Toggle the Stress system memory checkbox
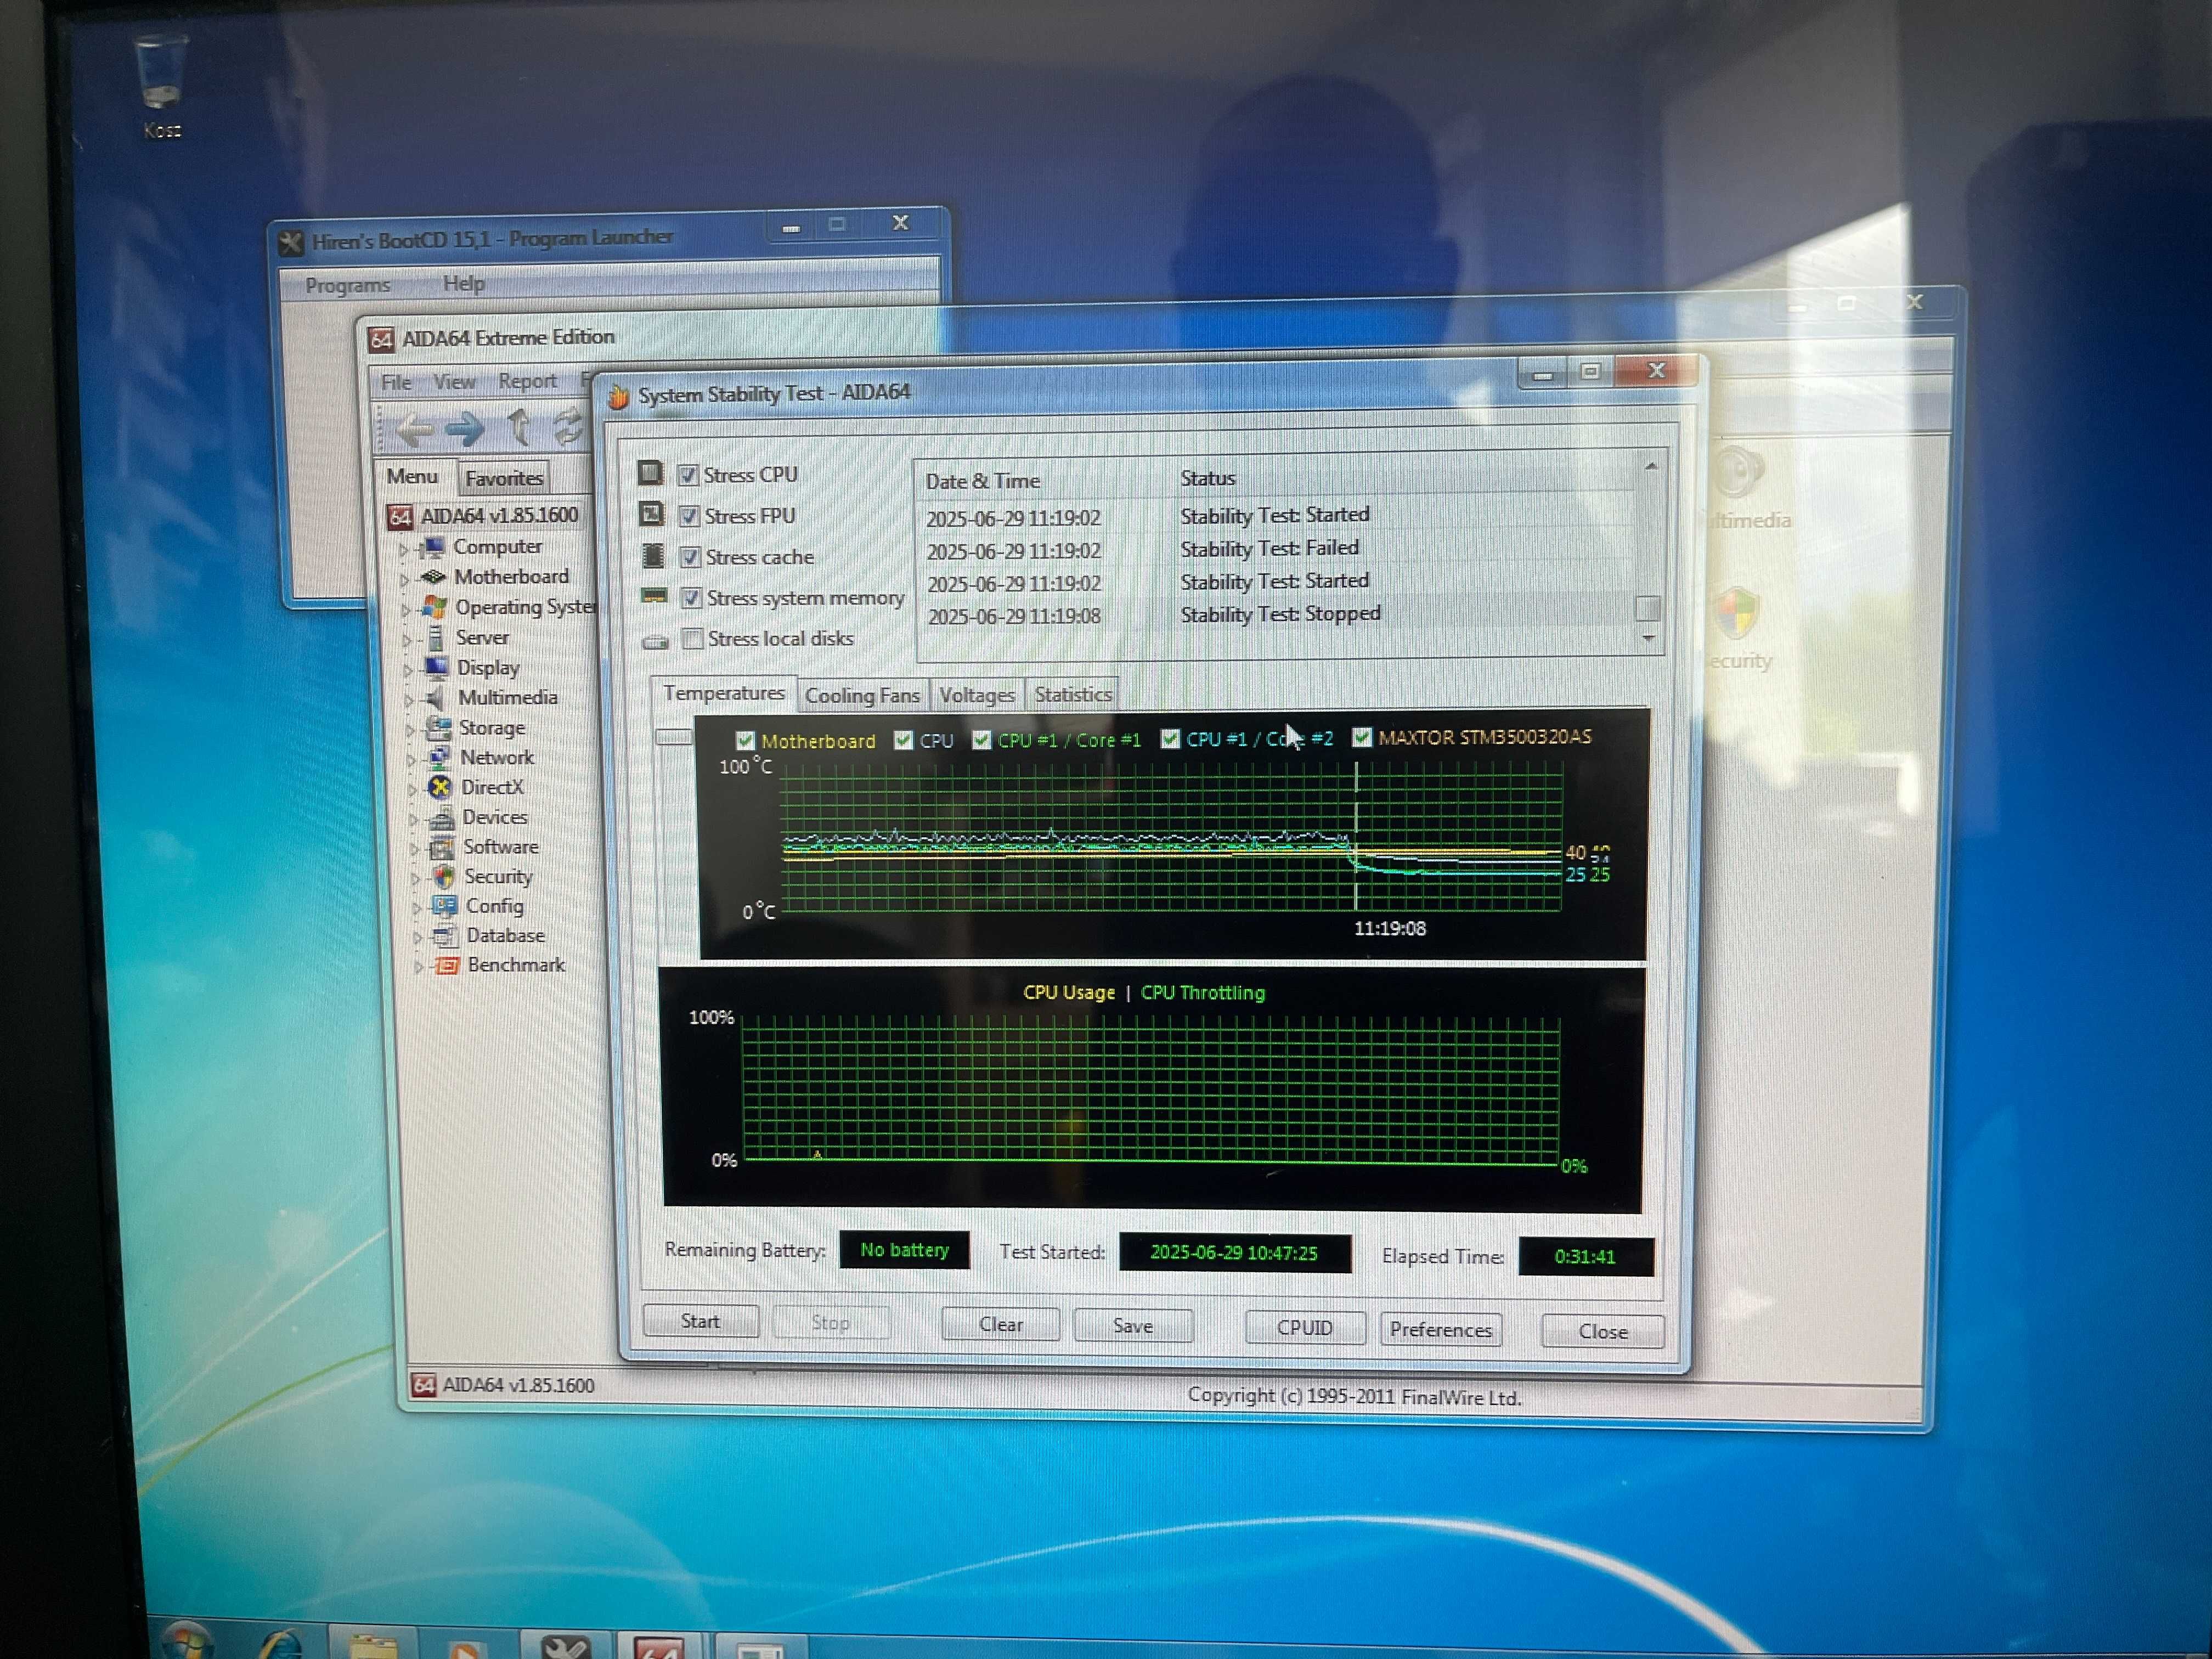The image size is (2212, 1659). [x=691, y=598]
